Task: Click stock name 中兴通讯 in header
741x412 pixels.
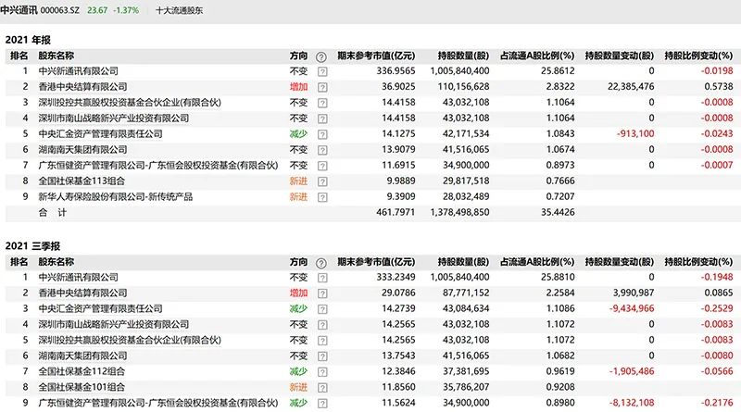Action: [19, 10]
